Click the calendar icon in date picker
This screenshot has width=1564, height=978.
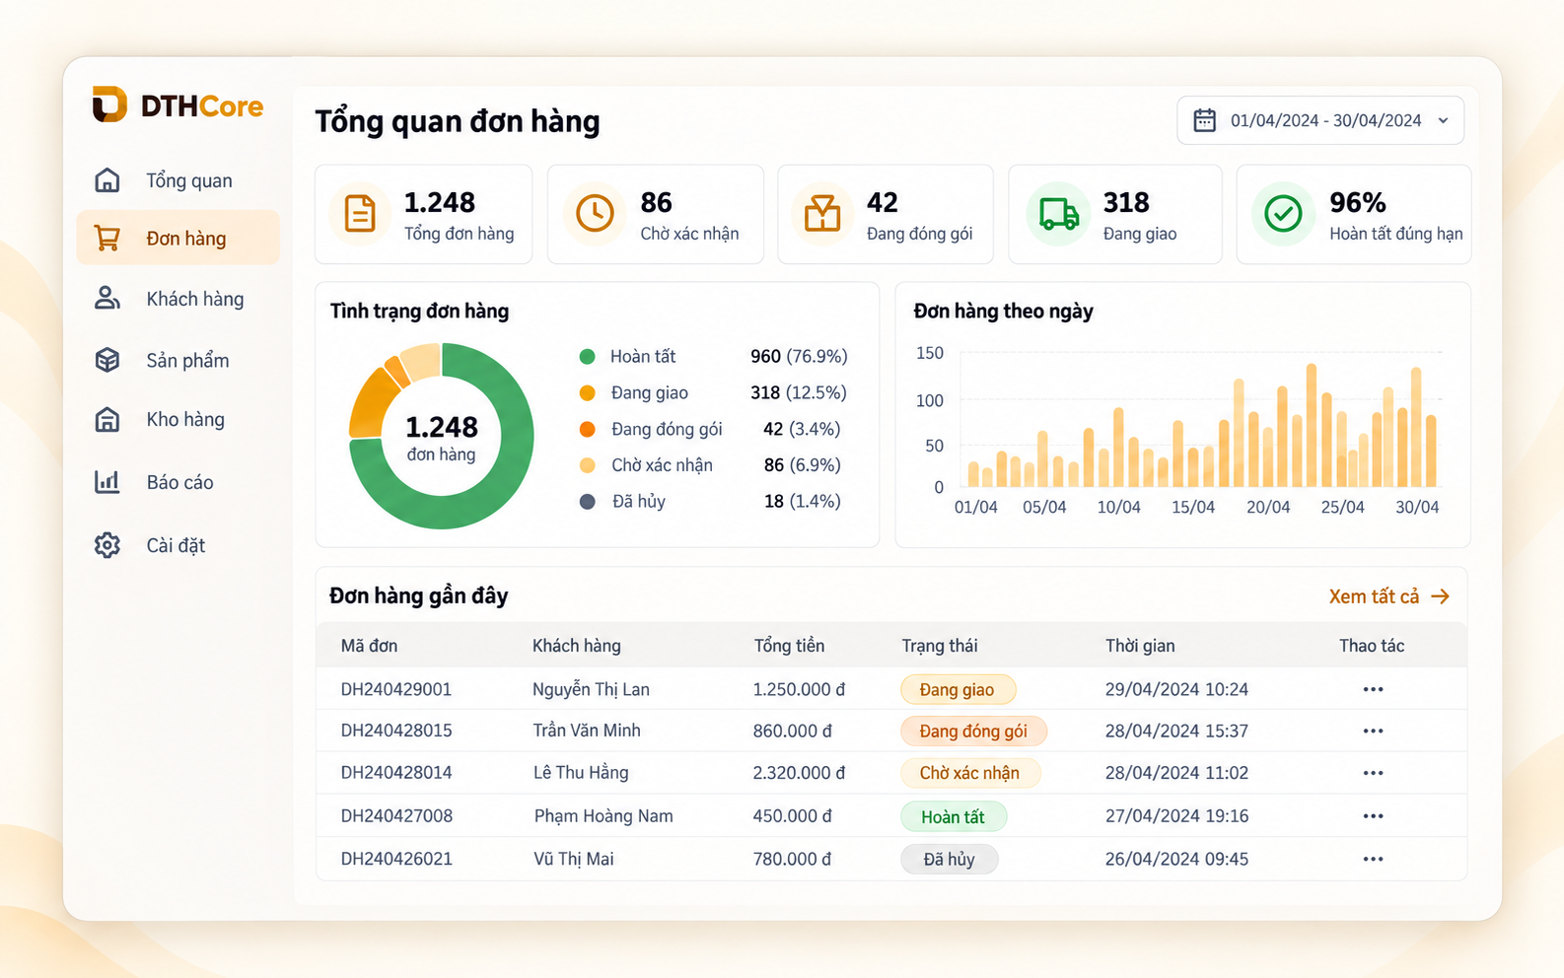[x=1205, y=120]
